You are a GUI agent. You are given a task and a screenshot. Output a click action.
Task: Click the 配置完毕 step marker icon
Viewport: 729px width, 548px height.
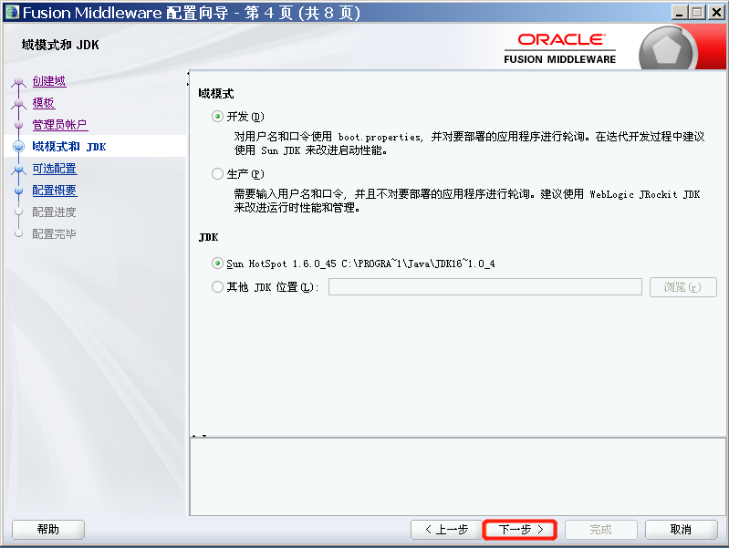point(18,233)
